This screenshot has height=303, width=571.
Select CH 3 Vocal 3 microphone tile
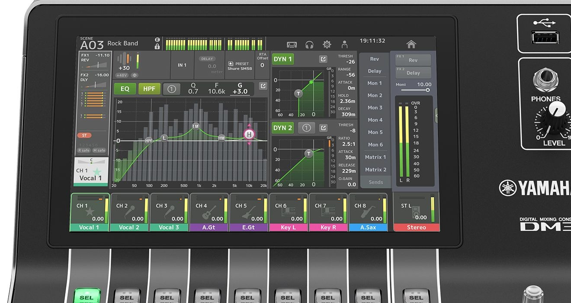point(169,212)
